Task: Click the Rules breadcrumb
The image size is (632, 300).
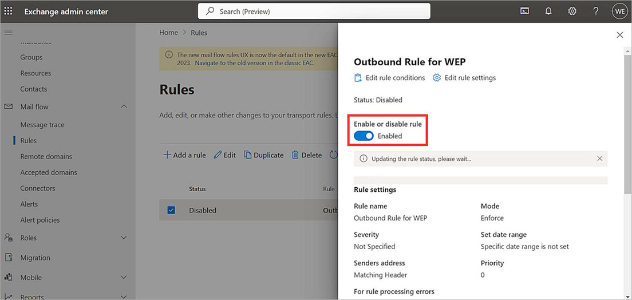Action: [x=199, y=33]
